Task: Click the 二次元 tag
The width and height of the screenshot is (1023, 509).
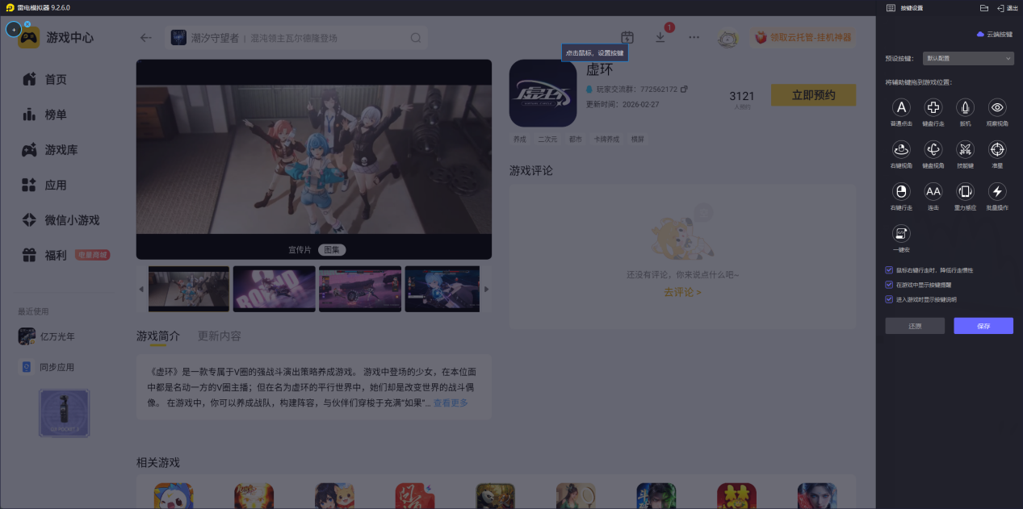Action: coord(547,140)
